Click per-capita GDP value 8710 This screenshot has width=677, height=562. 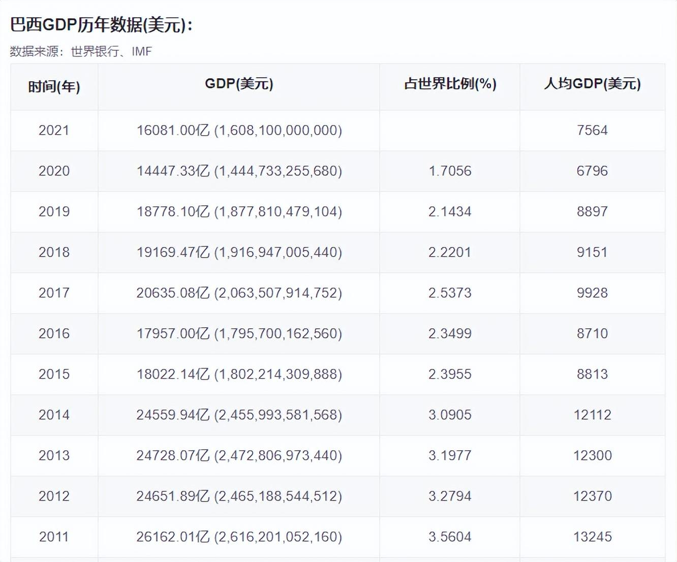coord(592,333)
